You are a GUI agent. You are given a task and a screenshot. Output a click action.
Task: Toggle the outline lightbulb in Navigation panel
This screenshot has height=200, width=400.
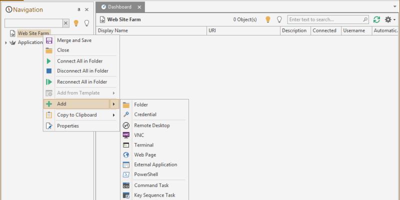[86, 23]
